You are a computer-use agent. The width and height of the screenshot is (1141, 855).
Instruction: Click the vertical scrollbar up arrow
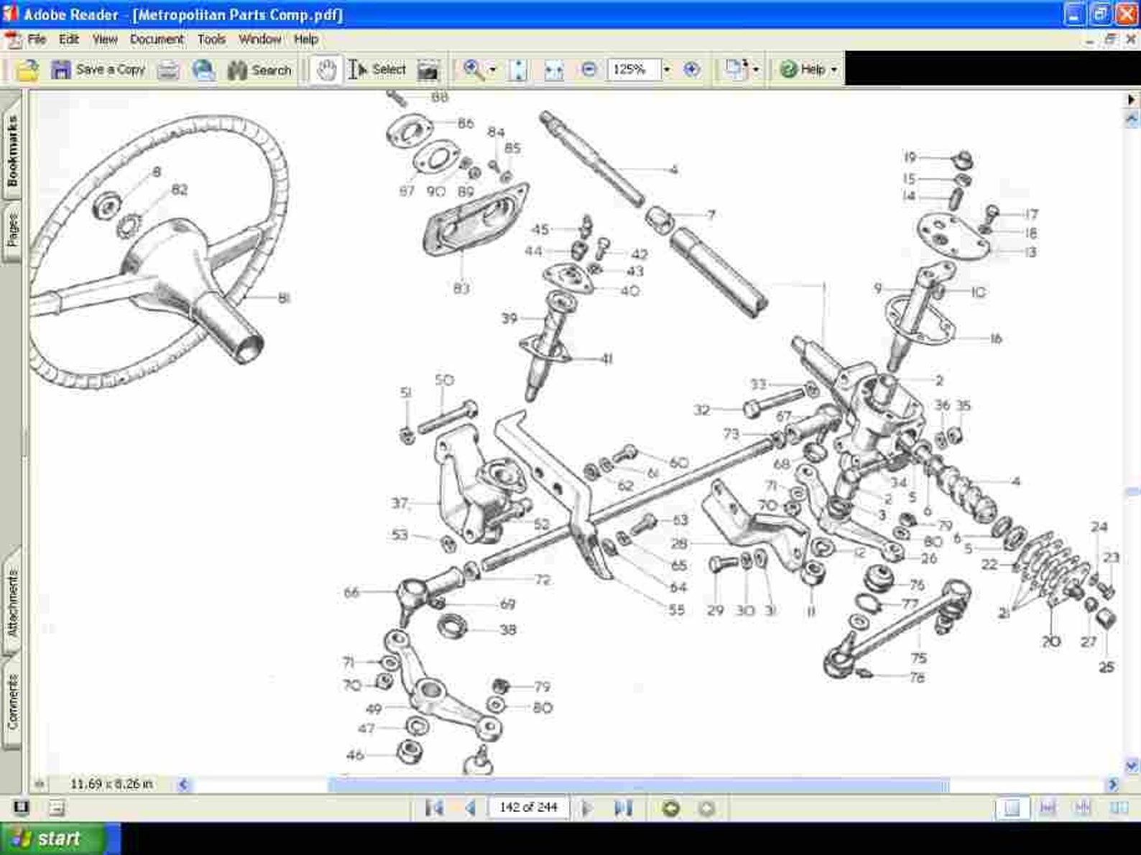[1132, 119]
